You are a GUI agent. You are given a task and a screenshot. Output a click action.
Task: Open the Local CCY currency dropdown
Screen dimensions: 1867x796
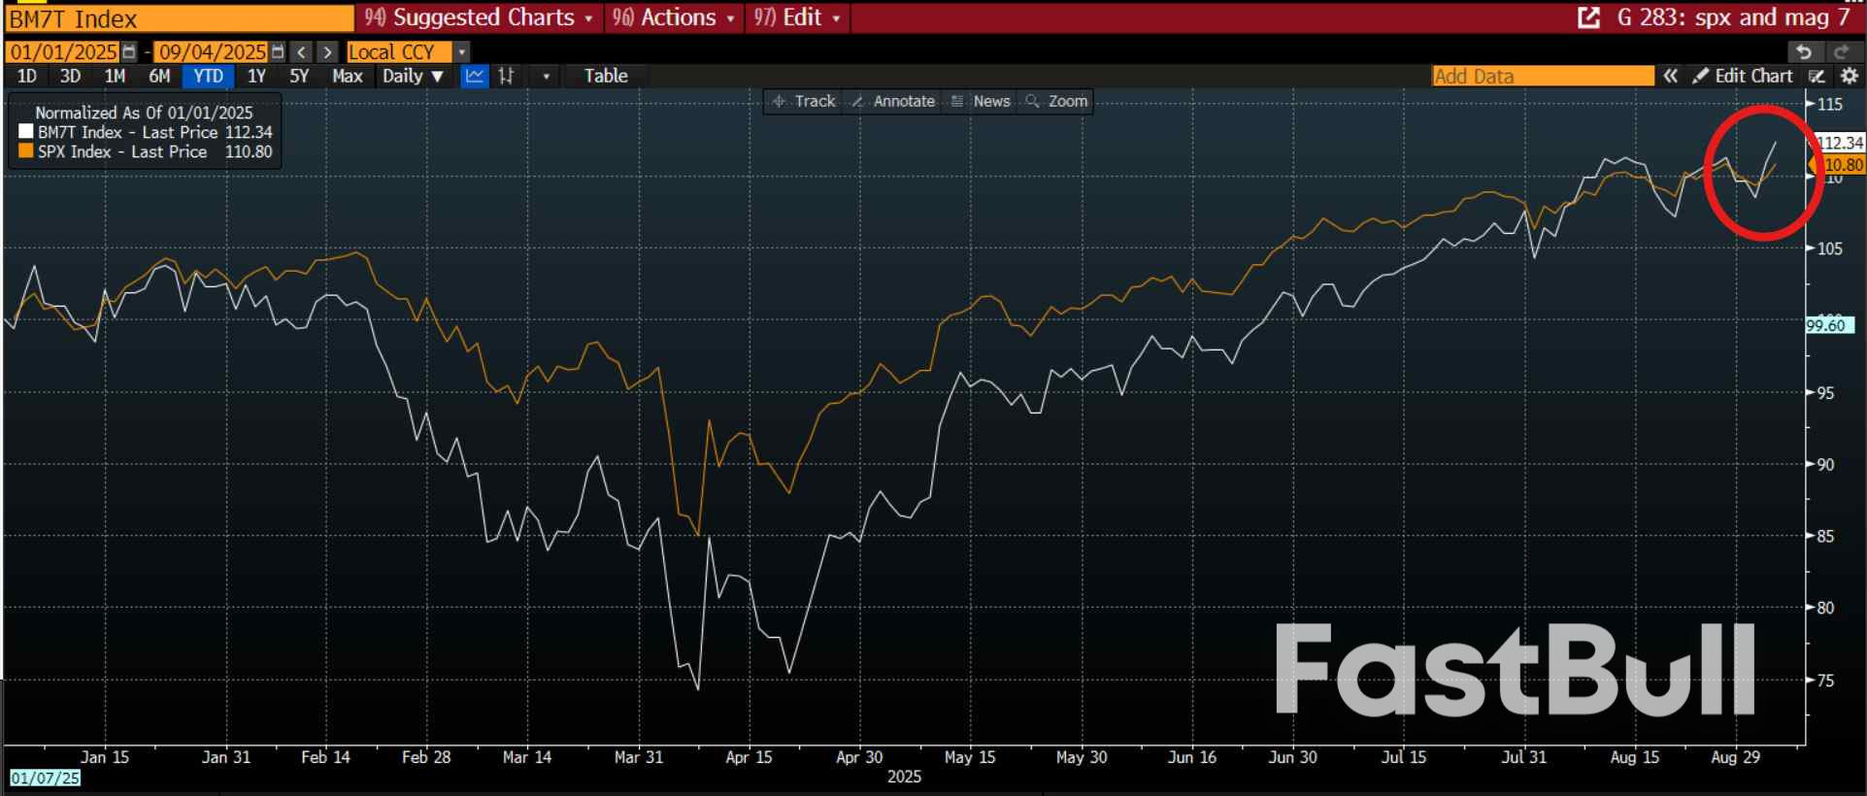tap(462, 52)
